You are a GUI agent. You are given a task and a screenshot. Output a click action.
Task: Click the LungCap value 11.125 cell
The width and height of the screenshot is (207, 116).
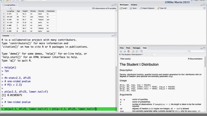(x=9, y=23)
